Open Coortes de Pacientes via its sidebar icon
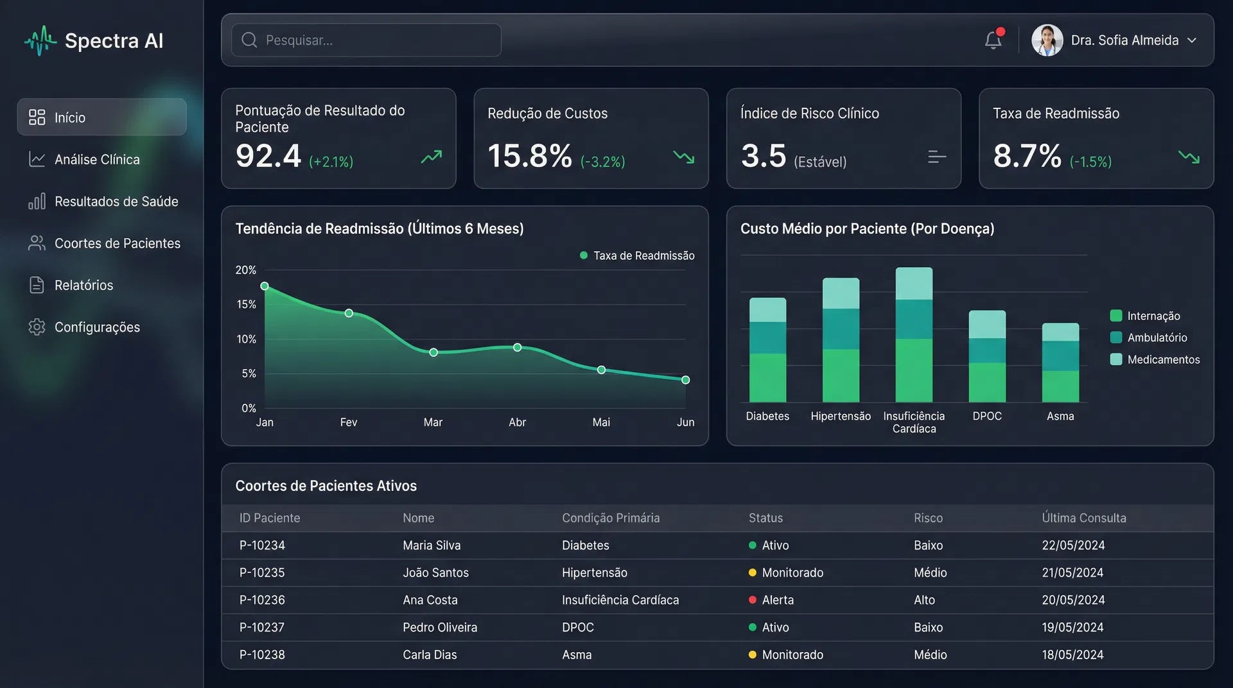 [x=37, y=243]
